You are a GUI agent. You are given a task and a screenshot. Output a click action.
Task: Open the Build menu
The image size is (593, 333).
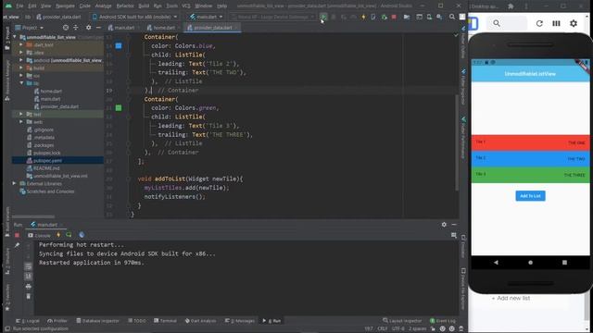tap(144, 6)
